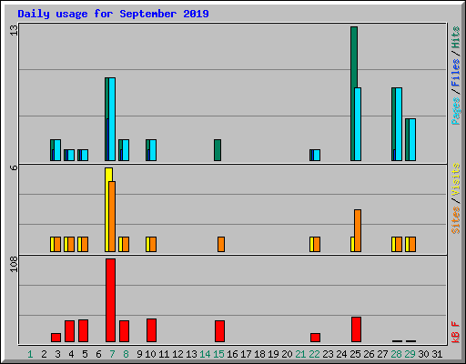Image resolution: width=466 pixels, height=364 pixels.
Task: Select day 12 on the x-axis
Action: point(177,354)
